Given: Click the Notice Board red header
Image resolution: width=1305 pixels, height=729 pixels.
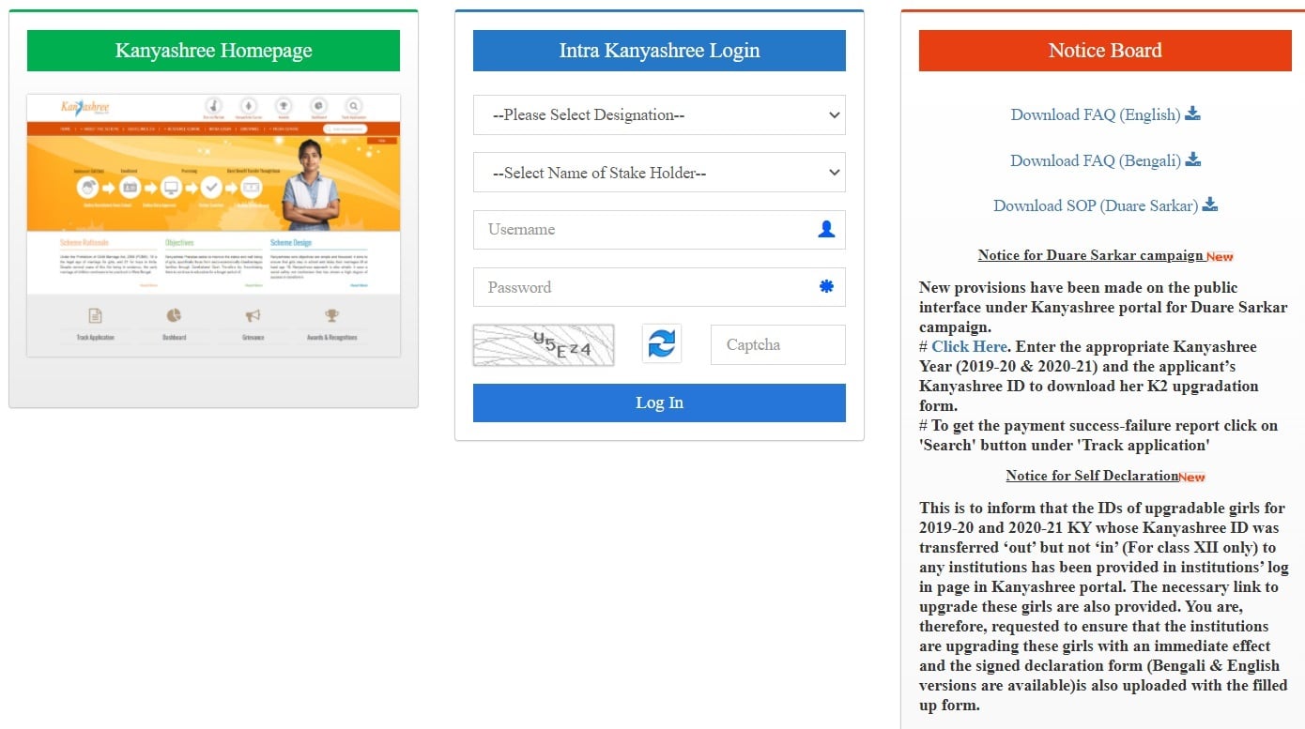Looking at the screenshot, I should click(x=1105, y=51).
